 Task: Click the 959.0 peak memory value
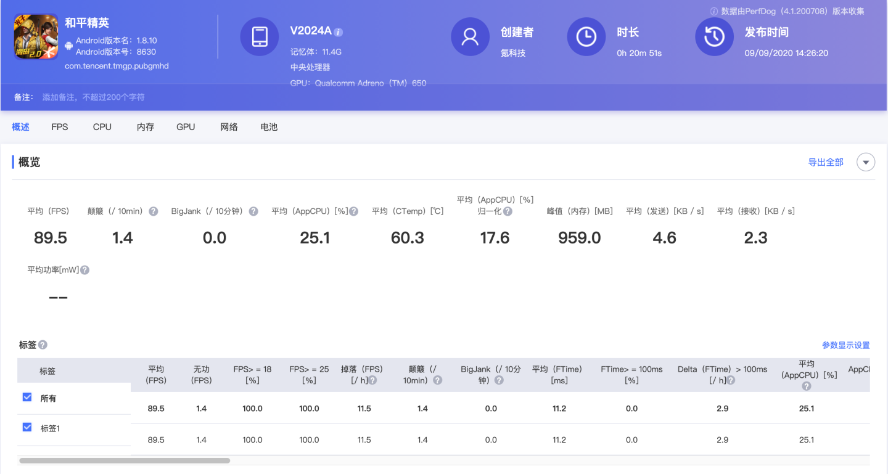[580, 238]
